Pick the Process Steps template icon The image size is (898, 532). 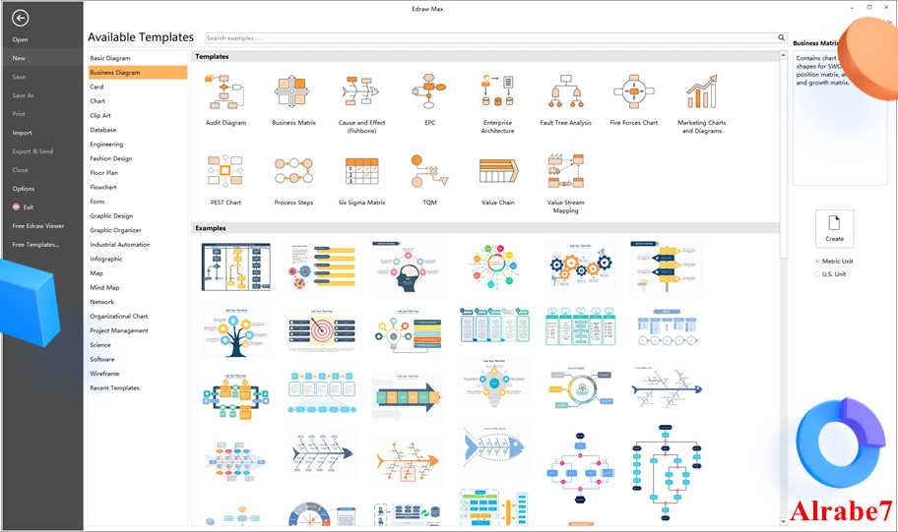[293, 171]
